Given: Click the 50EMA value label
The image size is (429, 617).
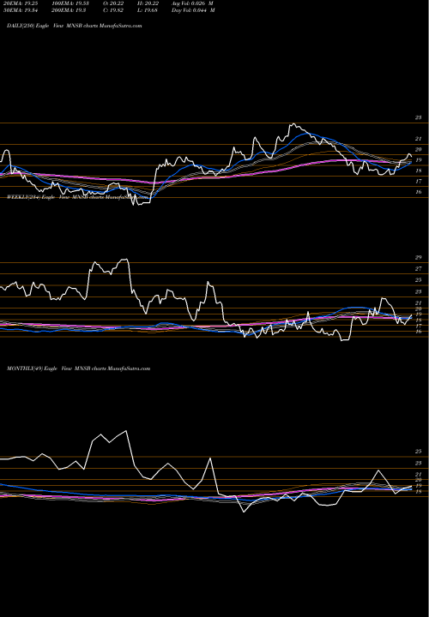Looking at the screenshot, I should click(x=19, y=10).
